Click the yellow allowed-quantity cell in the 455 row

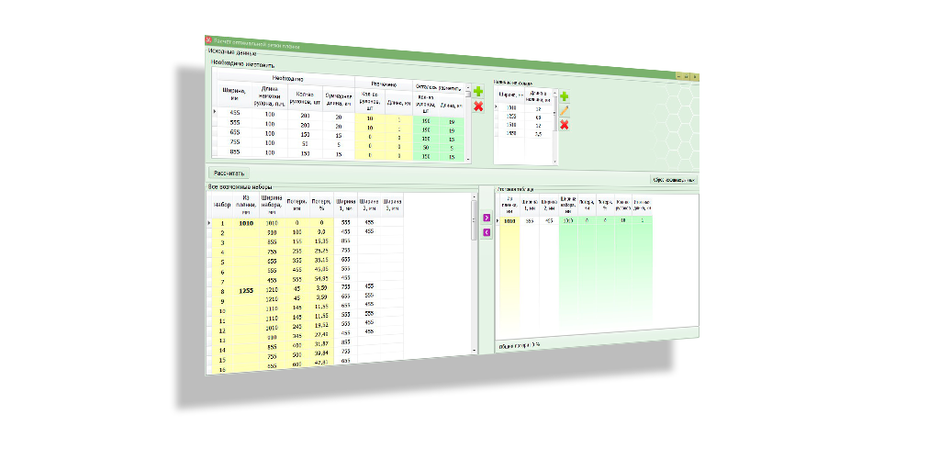pyautogui.click(x=370, y=119)
